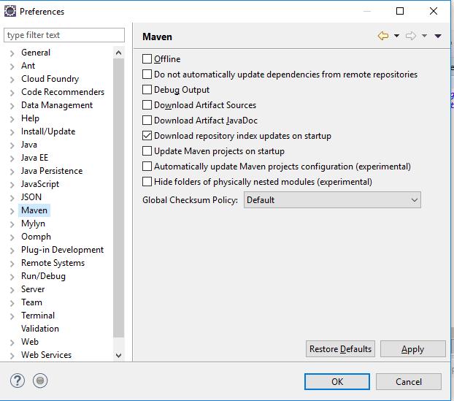This screenshot has width=454, height=401.
Task: Expand the Cloud Foundry node
Action: tap(12, 80)
